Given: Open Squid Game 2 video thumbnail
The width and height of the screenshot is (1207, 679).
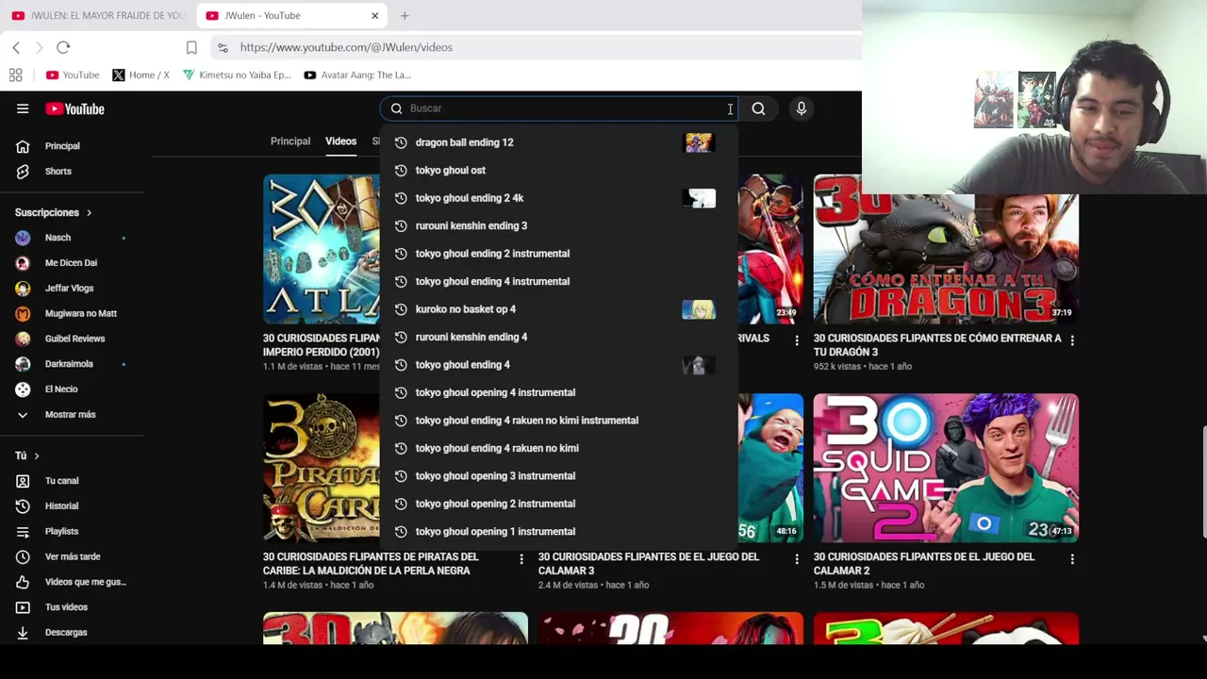Looking at the screenshot, I should pos(946,468).
